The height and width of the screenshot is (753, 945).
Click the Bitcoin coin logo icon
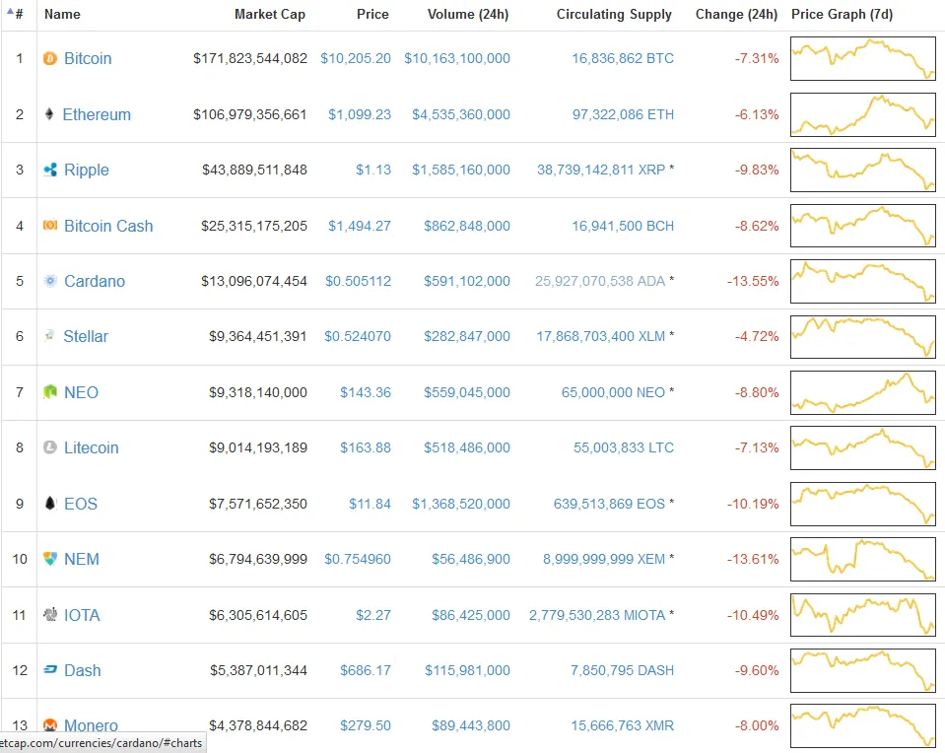tap(50, 58)
